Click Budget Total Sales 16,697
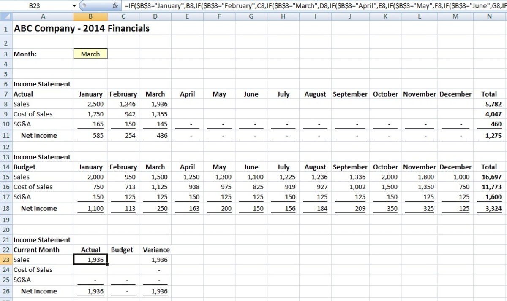The width and height of the screenshot is (507, 301). click(x=492, y=177)
